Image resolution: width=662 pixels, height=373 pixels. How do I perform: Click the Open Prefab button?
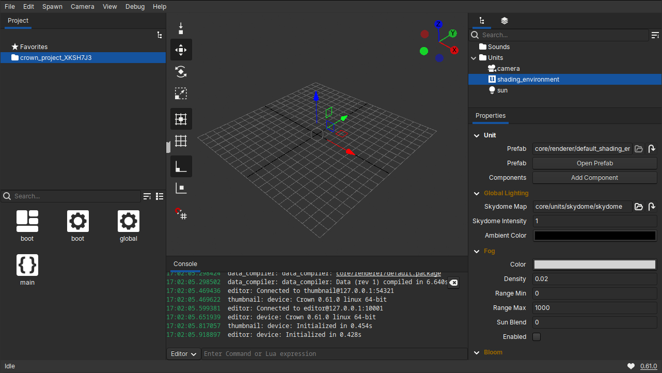pos(594,163)
